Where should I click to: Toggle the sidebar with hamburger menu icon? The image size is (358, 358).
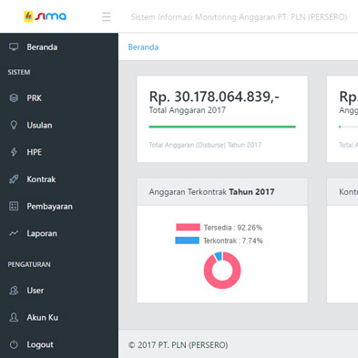pyautogui.click(x=107, y=16)
